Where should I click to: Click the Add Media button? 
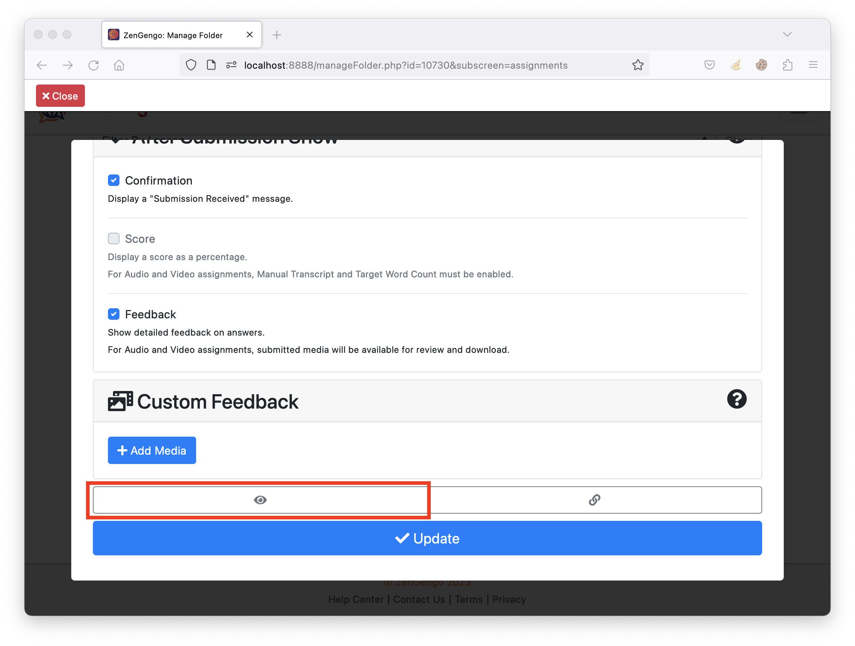pyautogui.click(x=152, y=450)
